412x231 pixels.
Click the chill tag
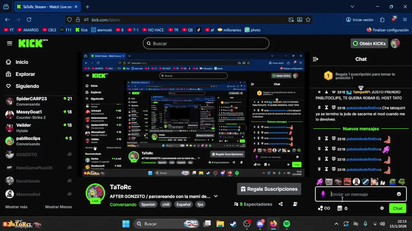pos(166,204)
